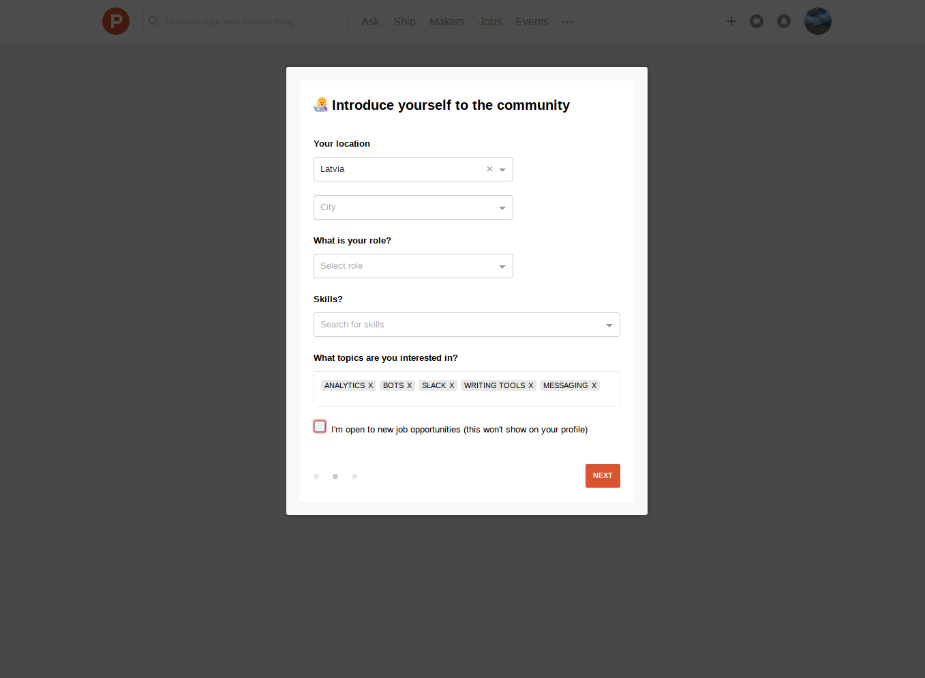Show more navigation via three-dots icon
Viewport: 925px width, 678px height.
tap(567, 22)
